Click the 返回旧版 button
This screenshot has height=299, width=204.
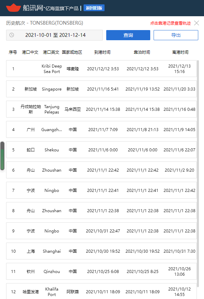click(x=94, y=8)
